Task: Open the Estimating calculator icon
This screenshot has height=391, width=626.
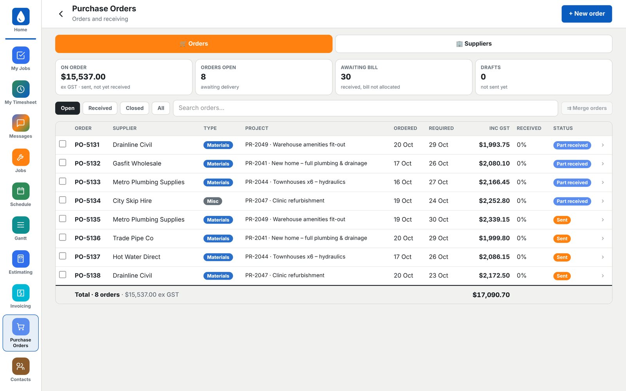Action: [x=21, y=259]
